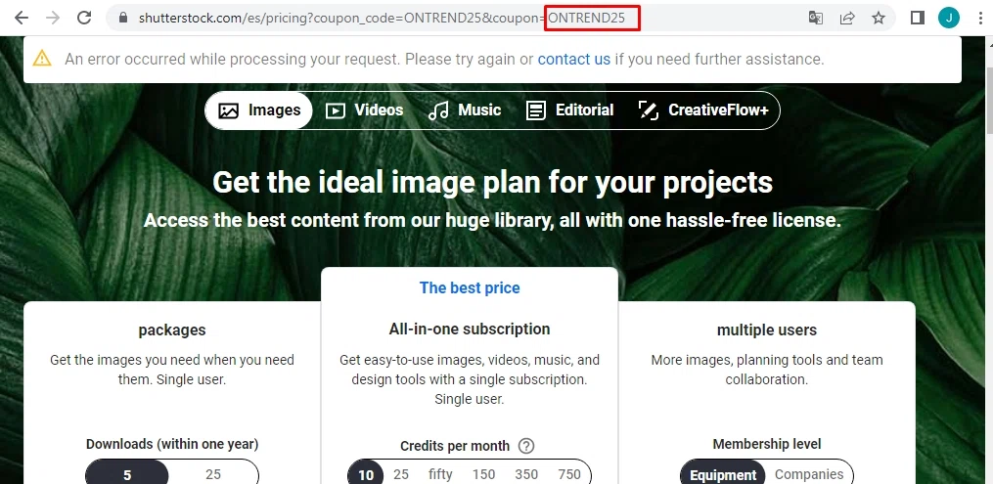The width and height of the screenshot is (993, 484).
Task: Open the translate page icon
Action: coord(816,18)
